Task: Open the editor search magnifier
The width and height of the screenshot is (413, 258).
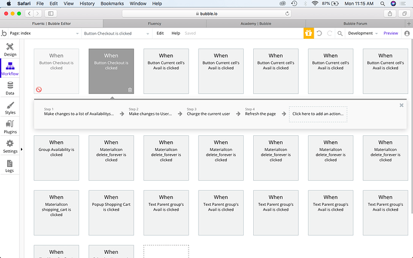Action: 340,34
